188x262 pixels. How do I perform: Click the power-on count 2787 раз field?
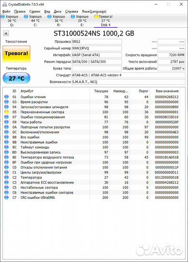click(x=172, y=62)
